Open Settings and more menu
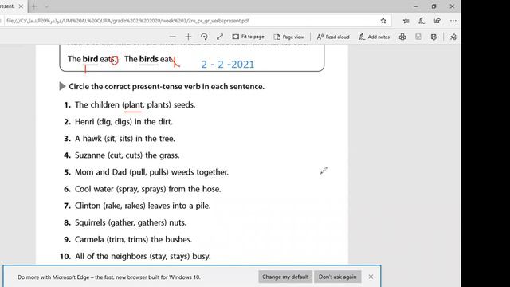This screenshot has height=287, width=510. [453, 21]
